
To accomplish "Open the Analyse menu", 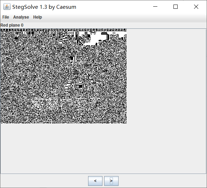I will (x=21, y=17).
